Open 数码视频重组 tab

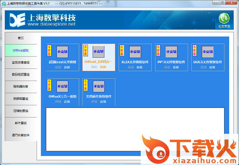click(21, 75)
